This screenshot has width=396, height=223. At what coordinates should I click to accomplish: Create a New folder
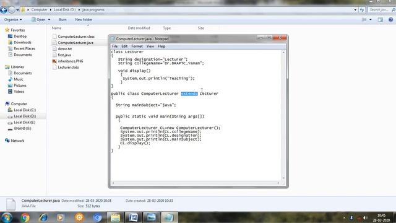pyautogui.click(x=84, y=19)
